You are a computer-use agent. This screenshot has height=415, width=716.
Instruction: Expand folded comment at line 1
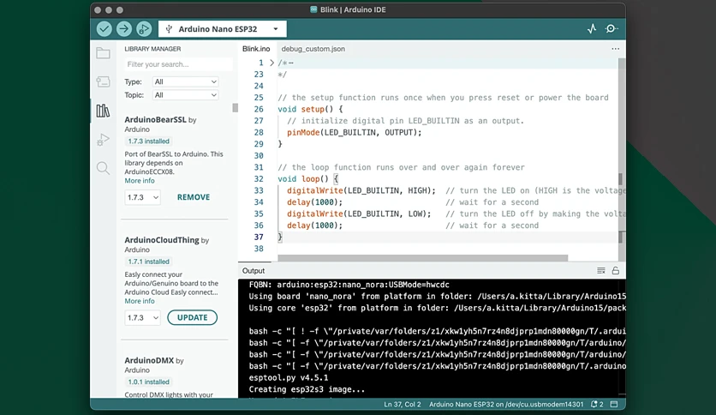click(x=271, y=63)
